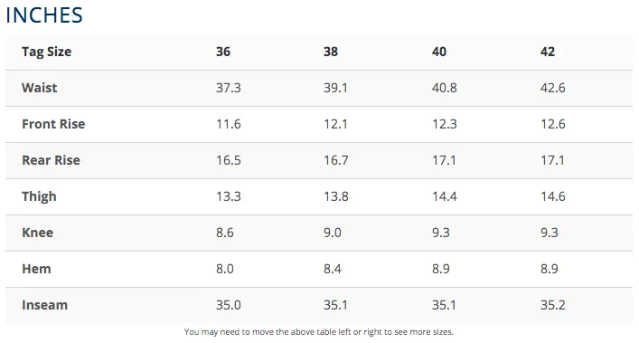Click the note about moving the table

tap(319, 332)
